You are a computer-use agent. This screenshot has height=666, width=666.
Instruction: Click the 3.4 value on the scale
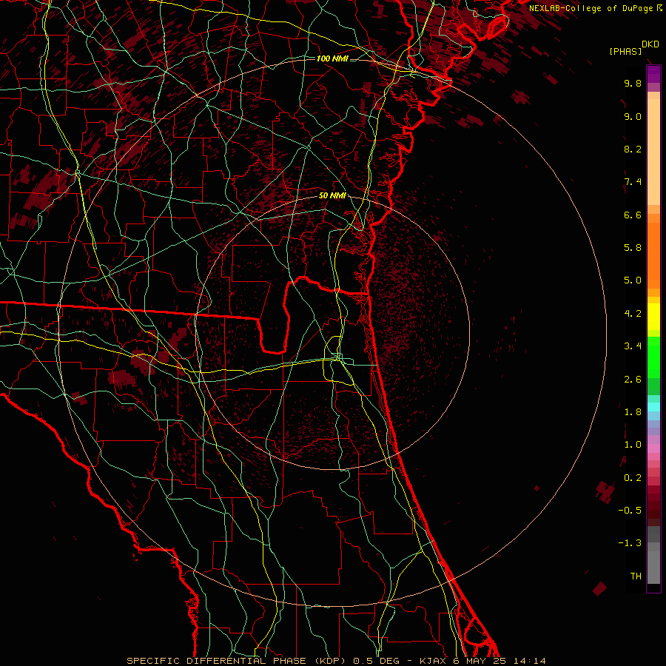[633, 346]
